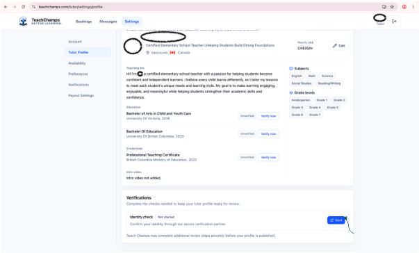This screenshot has height=253, width=419.
Task: Click the Grade 4 tag
Action: [315, 108]
